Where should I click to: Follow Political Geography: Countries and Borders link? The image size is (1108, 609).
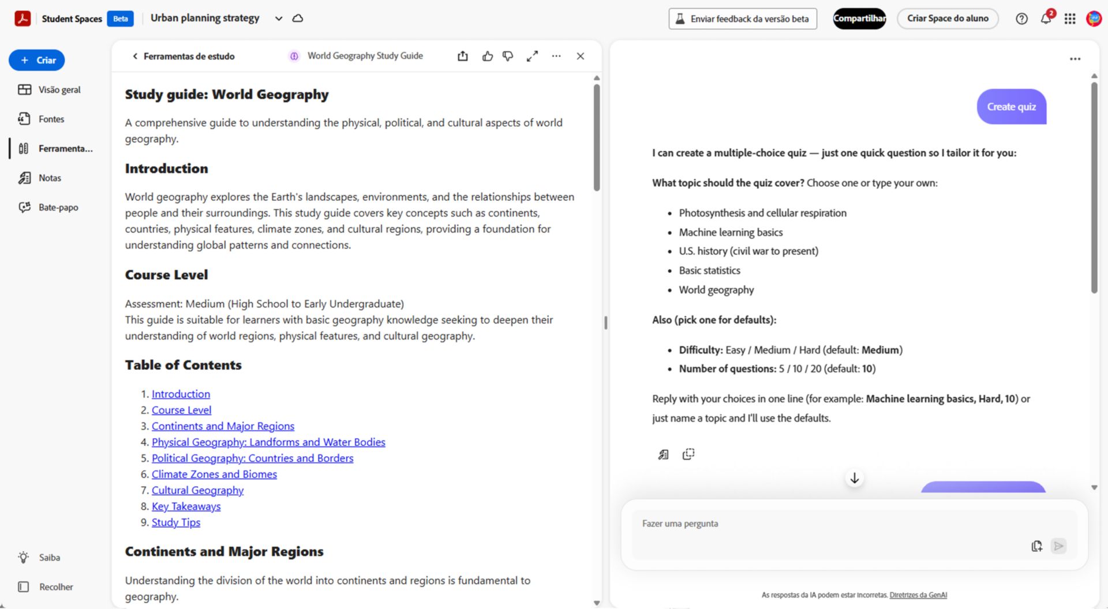pos(252,458)
